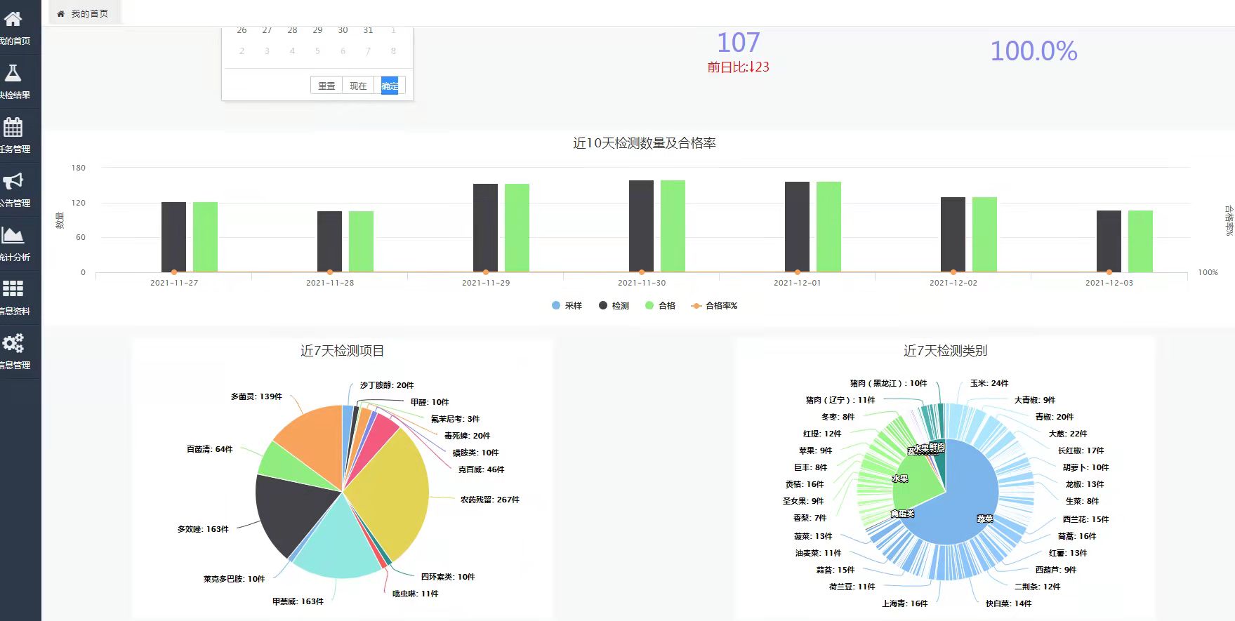Click 重置 button in date picker
The width and height of the screenshot is (1235, 621).
click(x=326, y=86)
